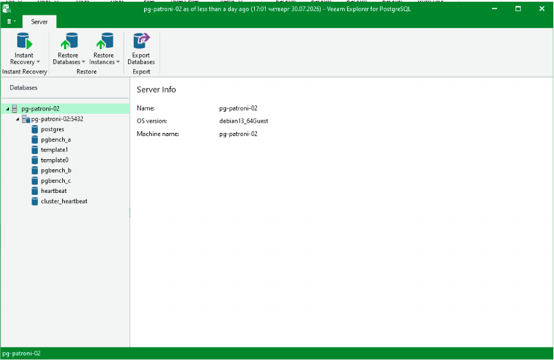The height and width of the screenshot is (361, 554).
Task: Click the template1 database icon
Action: click(35, 150)
